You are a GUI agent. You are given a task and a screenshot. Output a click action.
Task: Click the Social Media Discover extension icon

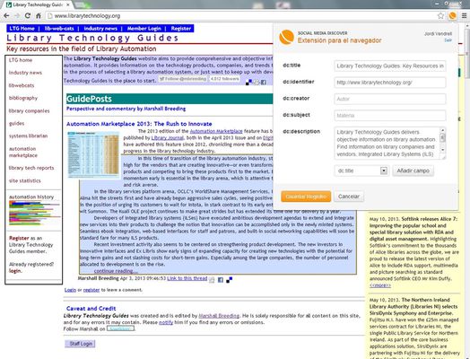click(452, 15)
